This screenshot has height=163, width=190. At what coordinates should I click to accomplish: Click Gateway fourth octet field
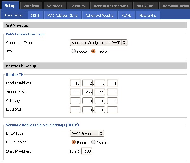pyautogui.click(x=112, y=101)
